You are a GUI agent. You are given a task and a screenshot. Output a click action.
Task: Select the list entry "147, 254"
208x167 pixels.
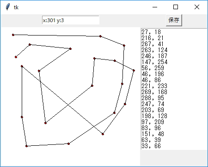coord(154,62)
